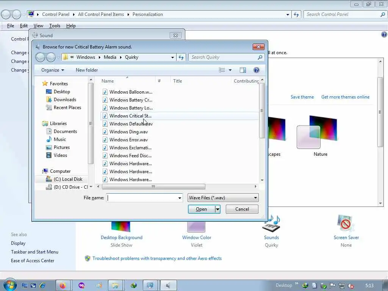Click the Troubleshoot transparency and Aero link
The width and height of the screenshot is (388, 291).
click(157, 258)
